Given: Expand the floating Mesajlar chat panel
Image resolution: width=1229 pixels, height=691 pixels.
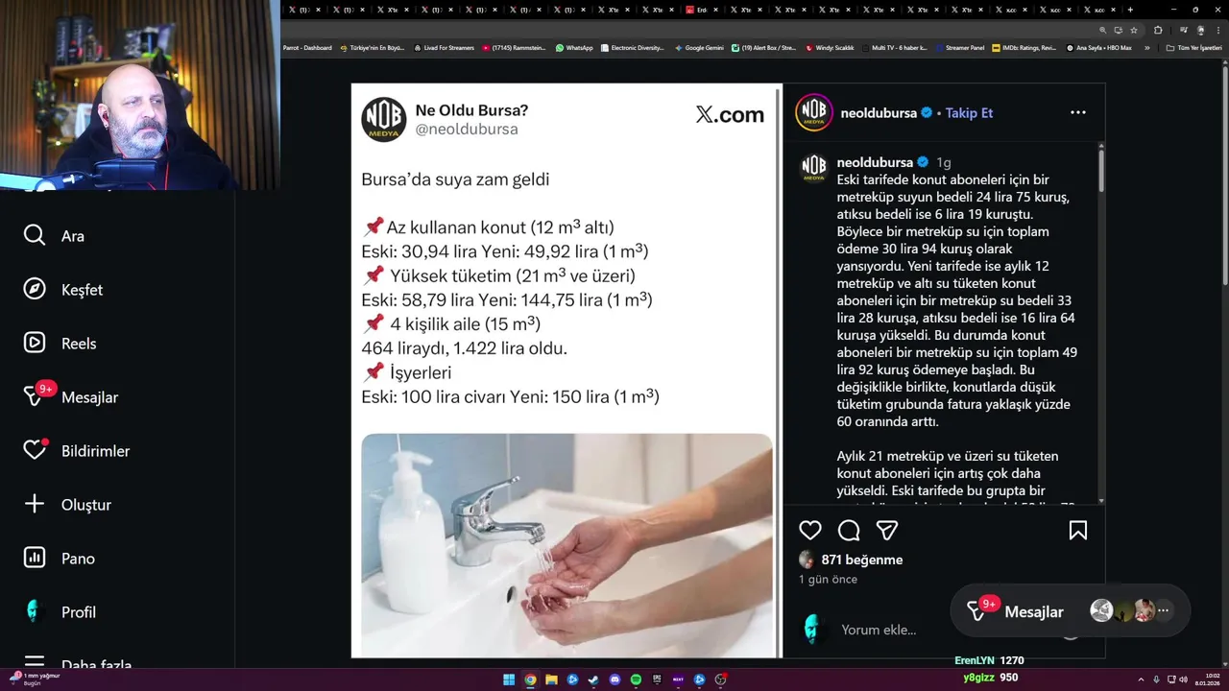Looking at the screenshot, I should 1033,611.
